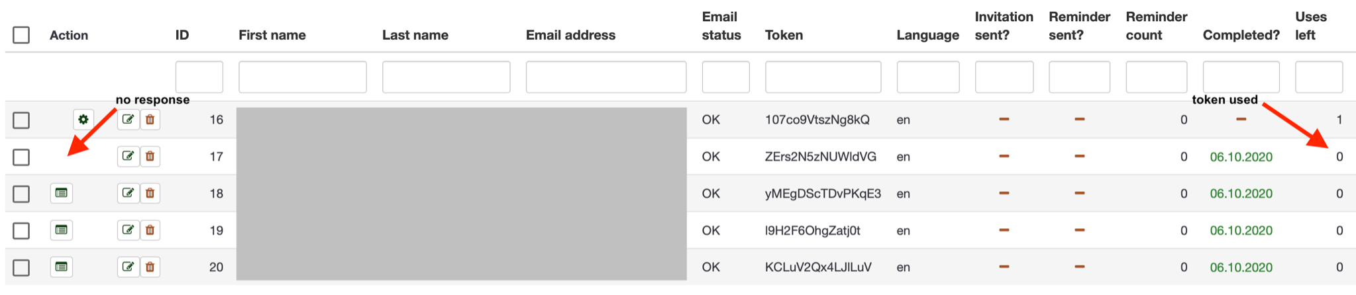1356x295 pixels.
Task: Tick the checkbox for row ID 20
Action: click(21, 267)
